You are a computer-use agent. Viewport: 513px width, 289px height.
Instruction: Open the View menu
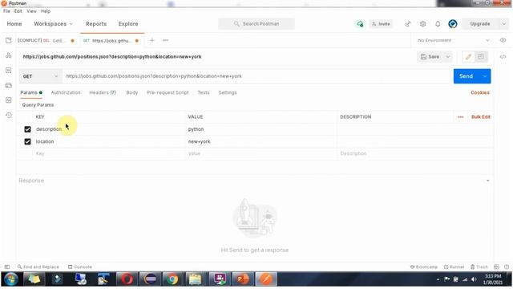point(32,11)
